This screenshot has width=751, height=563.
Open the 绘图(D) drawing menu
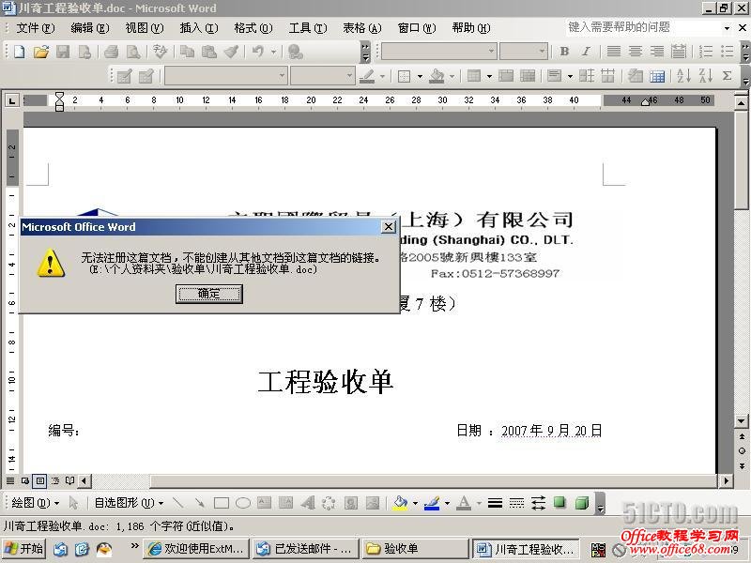coord(35,503)
